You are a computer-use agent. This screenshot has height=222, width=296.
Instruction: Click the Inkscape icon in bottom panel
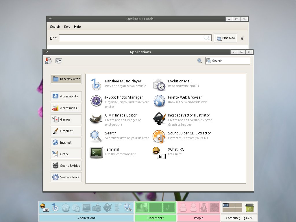point(107,207)
